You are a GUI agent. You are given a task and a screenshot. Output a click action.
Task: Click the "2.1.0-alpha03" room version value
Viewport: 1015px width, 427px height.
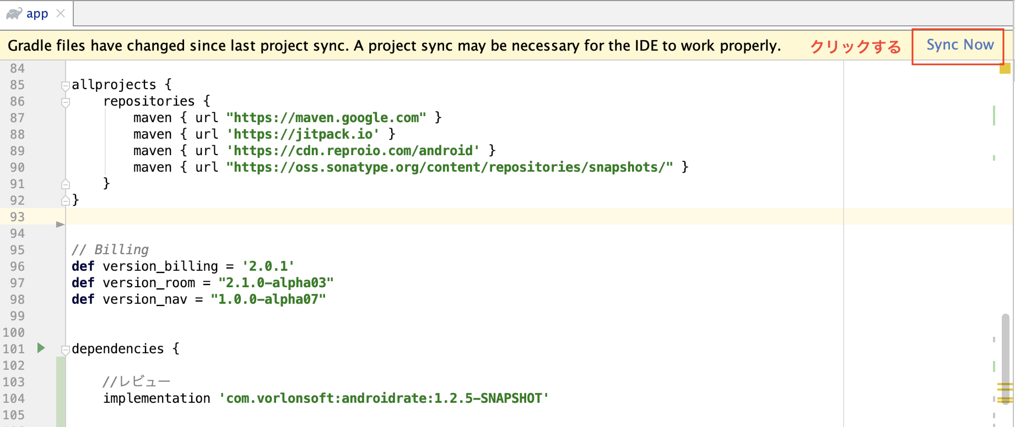(x=276, y=283)
